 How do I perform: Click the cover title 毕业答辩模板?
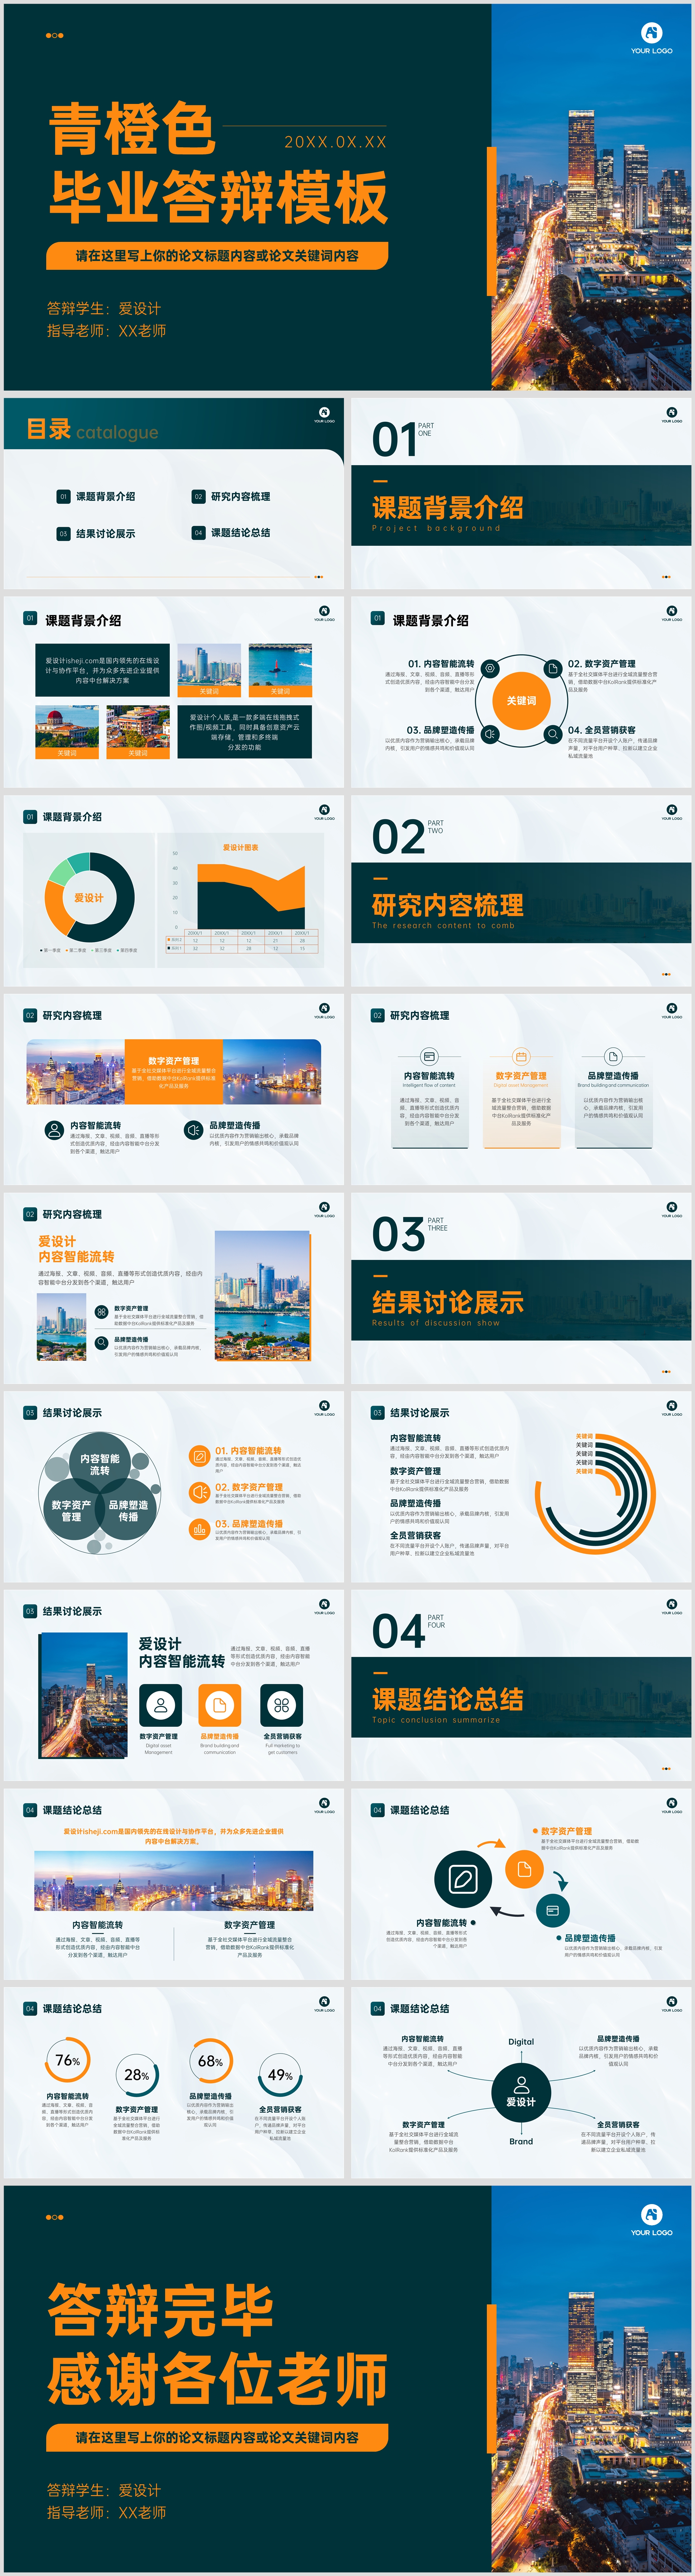coord(219,197)
